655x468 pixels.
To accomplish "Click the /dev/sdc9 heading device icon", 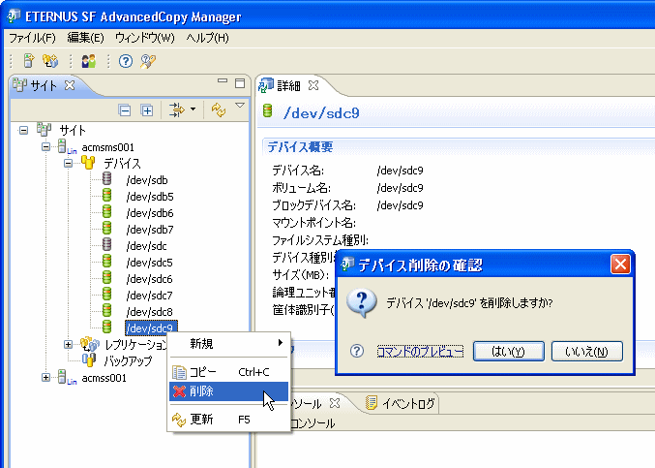I will click(268, 111).
